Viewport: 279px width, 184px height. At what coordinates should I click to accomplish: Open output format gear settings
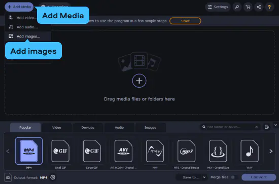click(53, 177)
